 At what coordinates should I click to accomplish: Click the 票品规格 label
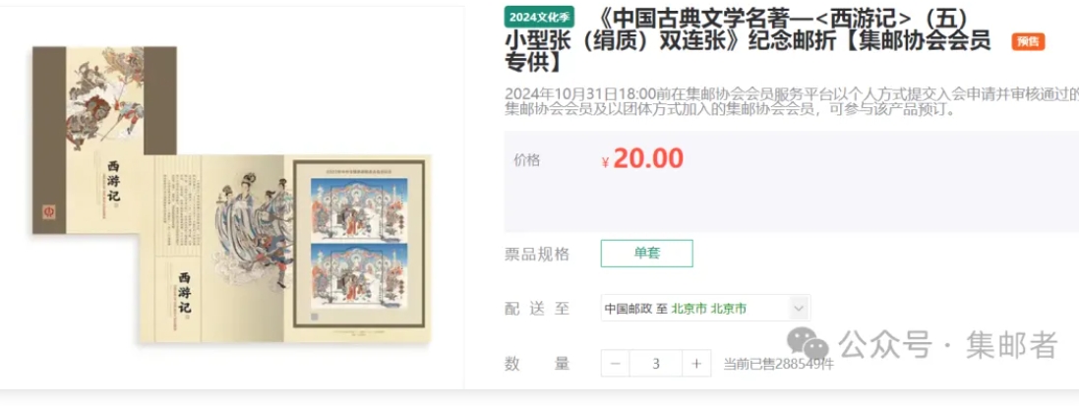click(537, 254)
